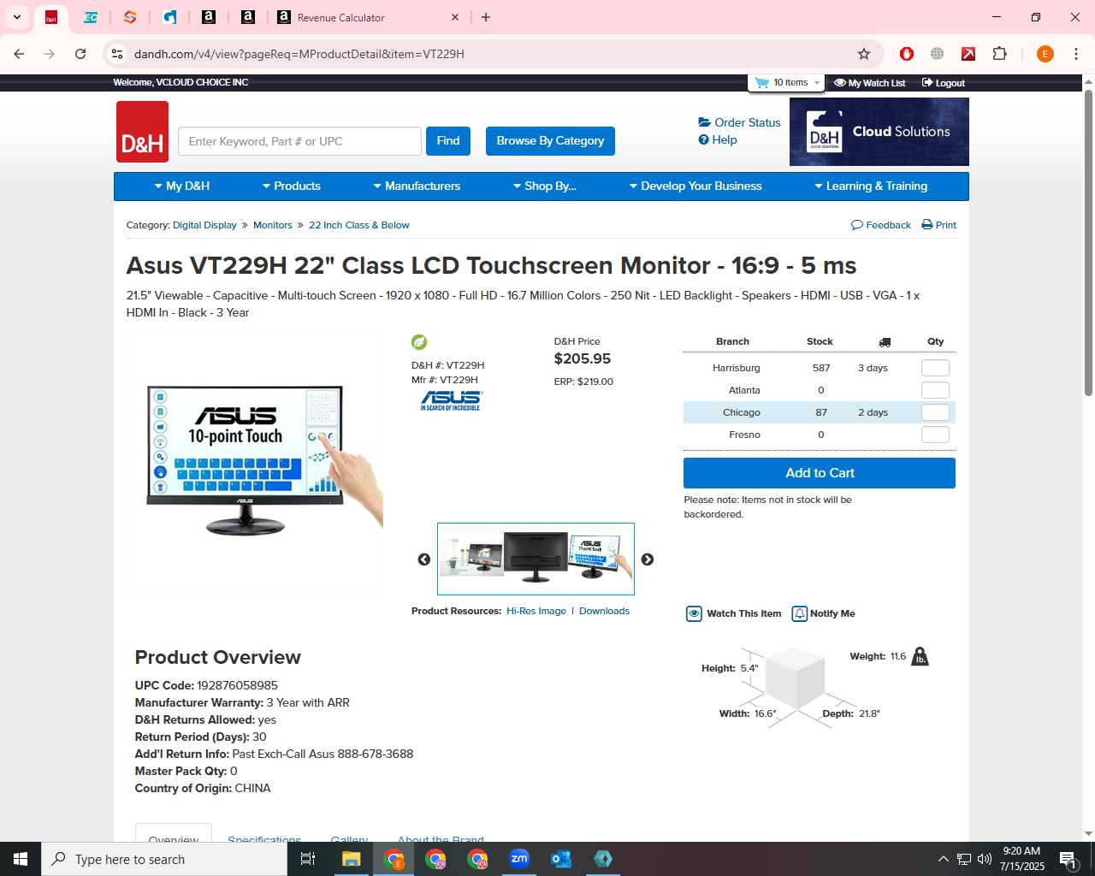Click the Adobe Acrobat extension icon
The width and height of the screenshot is (1095, 876).
click(968, 54)
